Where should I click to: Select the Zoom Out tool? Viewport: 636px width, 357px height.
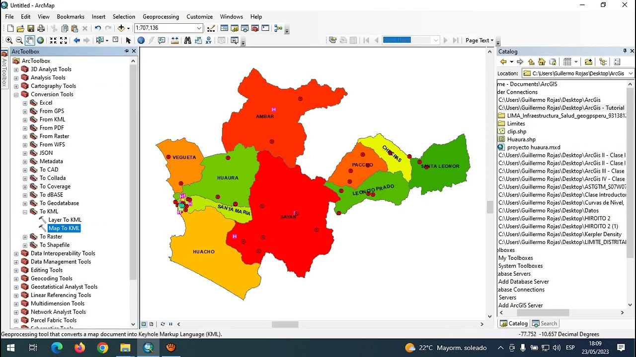(19, 40)
